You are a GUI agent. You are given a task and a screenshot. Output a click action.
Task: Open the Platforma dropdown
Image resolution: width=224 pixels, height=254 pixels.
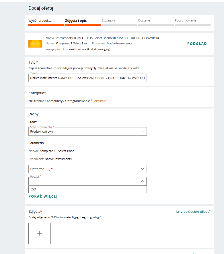87,169
